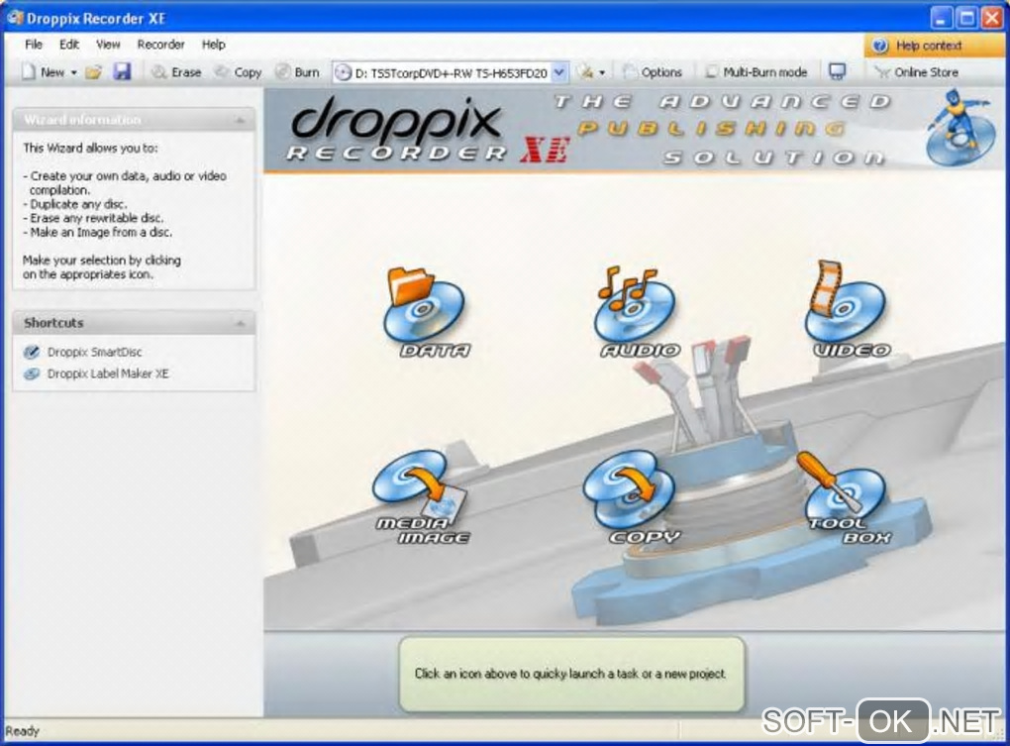
Task: Click the Burn toolbar button
Action: pos(297,72)
